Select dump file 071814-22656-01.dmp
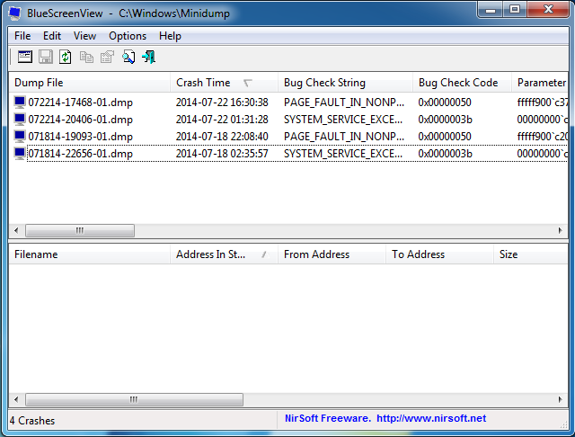The image size is (575, 437). [x=80, y=154]
